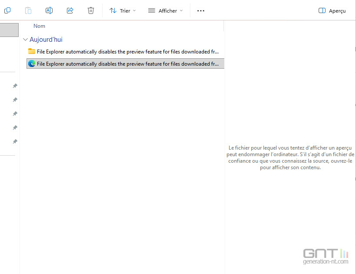Click the Microsoft Edge file icon
Screen dimensions: 356x274
click(x=32, y=63)
